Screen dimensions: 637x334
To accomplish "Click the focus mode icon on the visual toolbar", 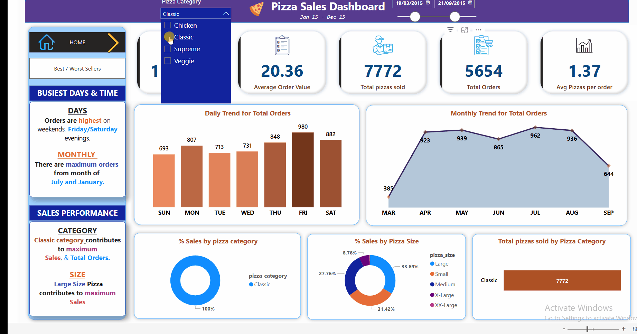I will 465,30.
